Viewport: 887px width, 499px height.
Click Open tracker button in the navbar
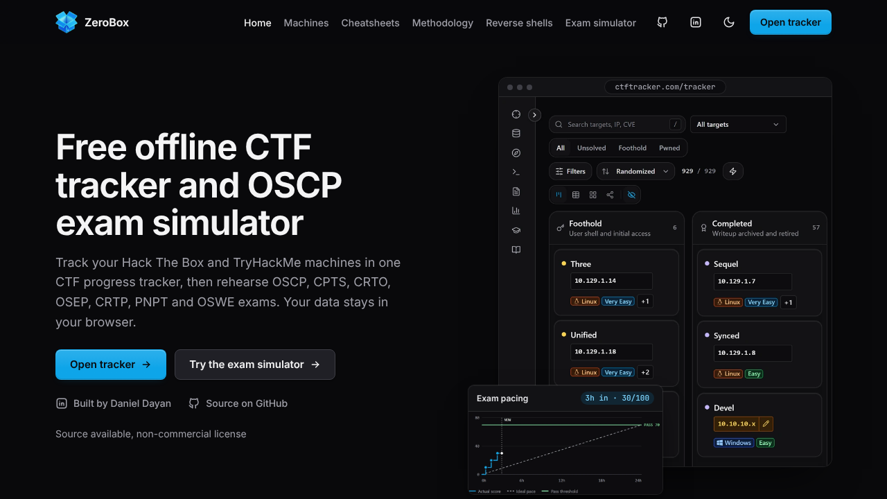[791, 22]
